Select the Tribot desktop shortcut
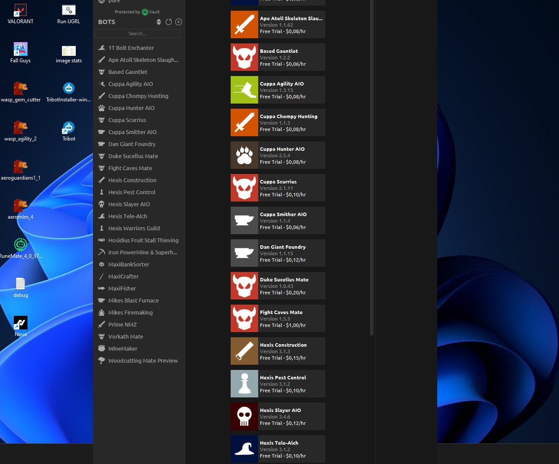This screenshot has width=559, height=464. (x=68, y=131)
